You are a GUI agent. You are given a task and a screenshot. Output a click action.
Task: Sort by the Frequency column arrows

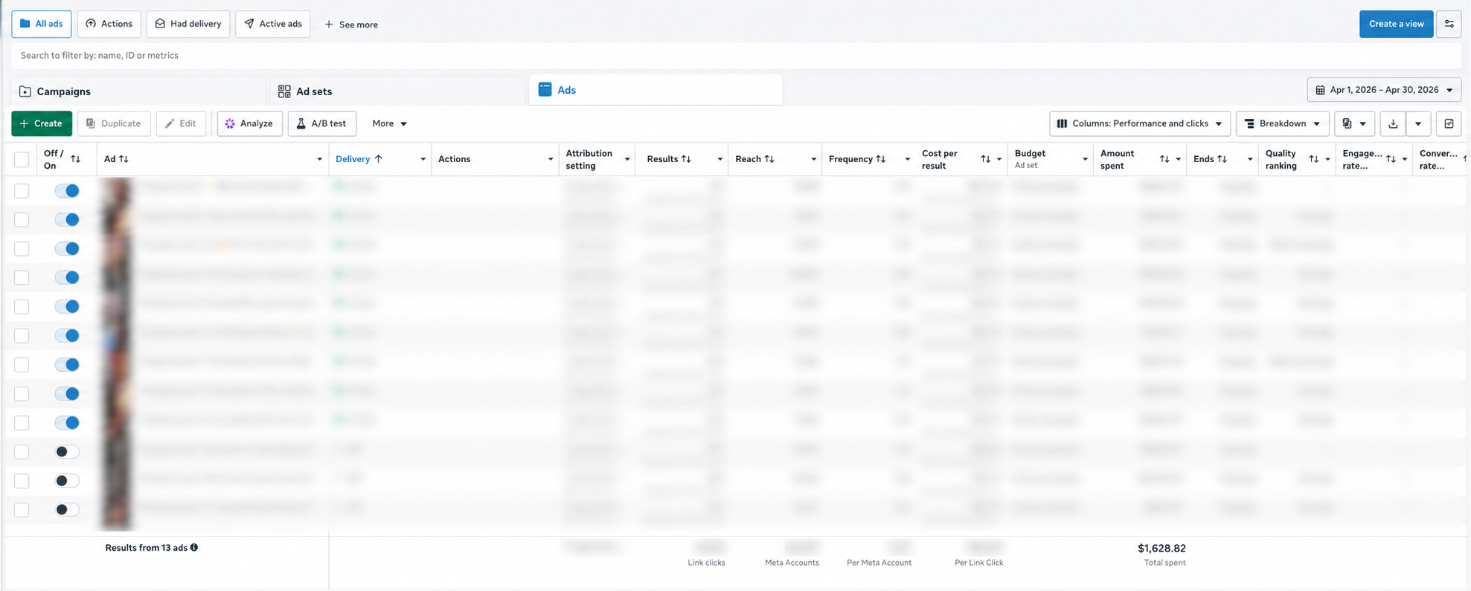(881, 159)
